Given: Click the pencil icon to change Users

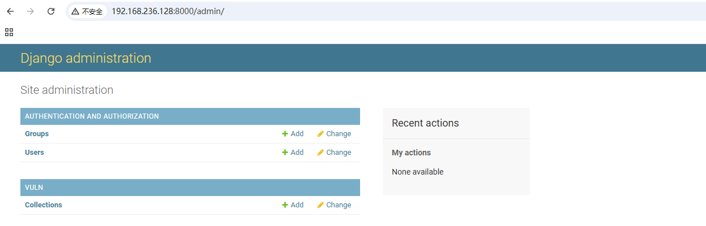Looking at the screenshot, I should (x=320, y=153).
